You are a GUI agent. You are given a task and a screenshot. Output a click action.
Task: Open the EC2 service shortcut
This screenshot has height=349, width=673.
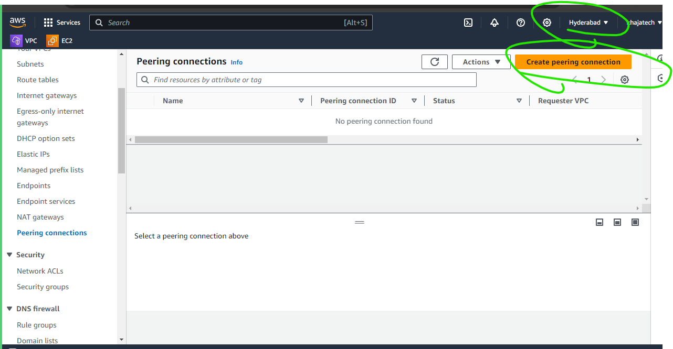pos(59,40)
